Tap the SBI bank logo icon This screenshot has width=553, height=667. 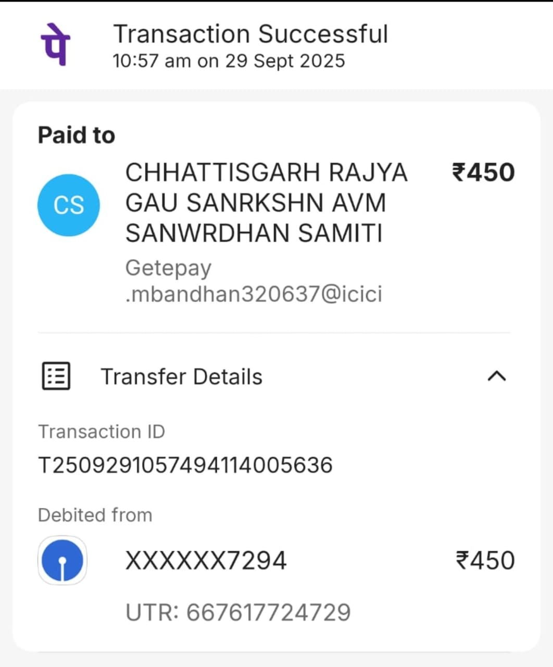point(62,560)
